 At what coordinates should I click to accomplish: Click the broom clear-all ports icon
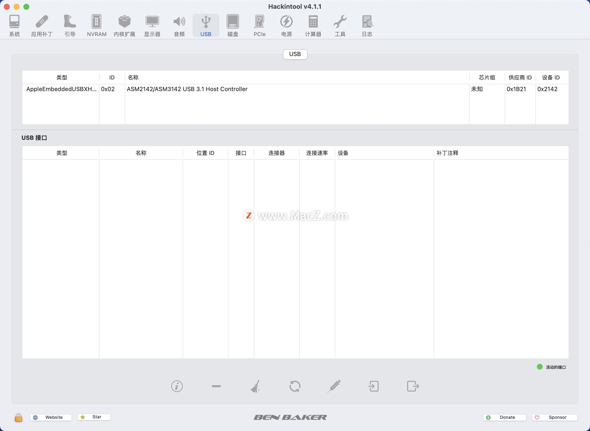coord(255,386)
